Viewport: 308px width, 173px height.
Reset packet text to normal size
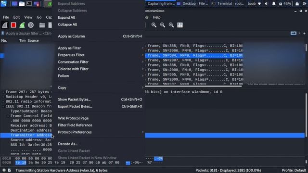click(x=171, y=25)
